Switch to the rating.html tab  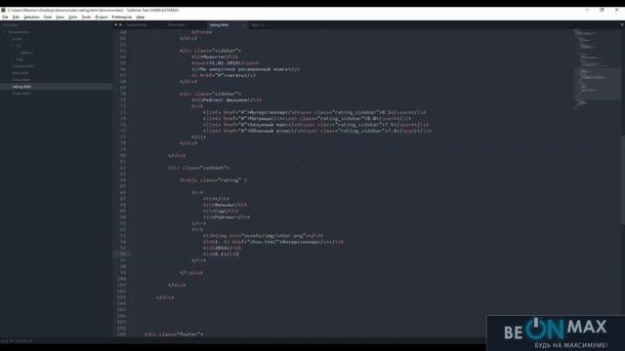(219, 24)
